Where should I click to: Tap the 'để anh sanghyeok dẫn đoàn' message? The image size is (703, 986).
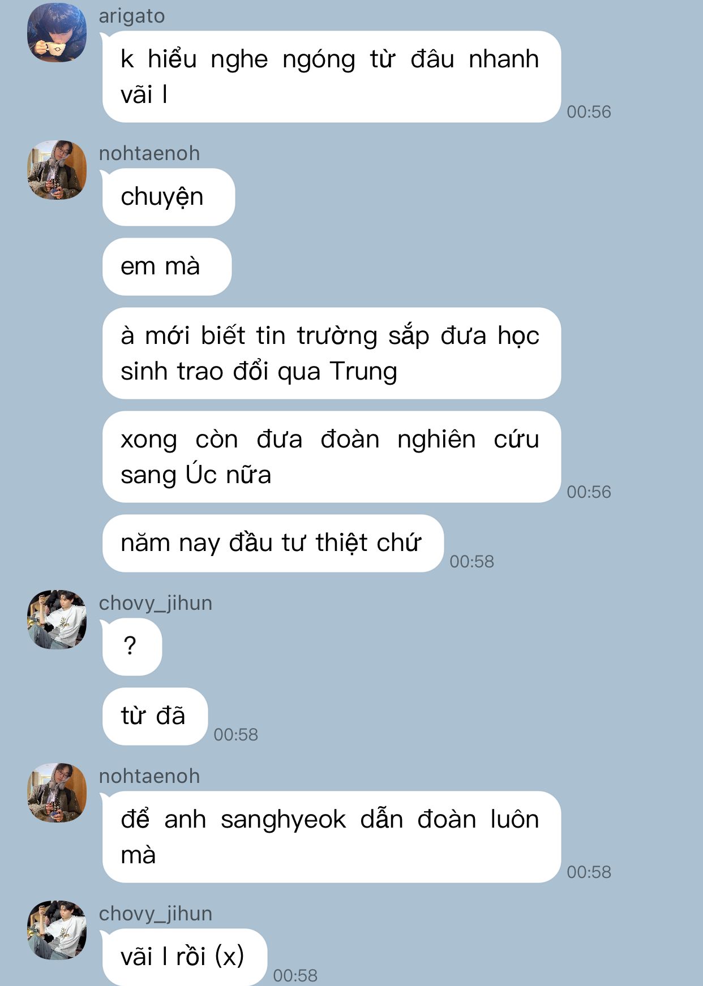(331, 837)
